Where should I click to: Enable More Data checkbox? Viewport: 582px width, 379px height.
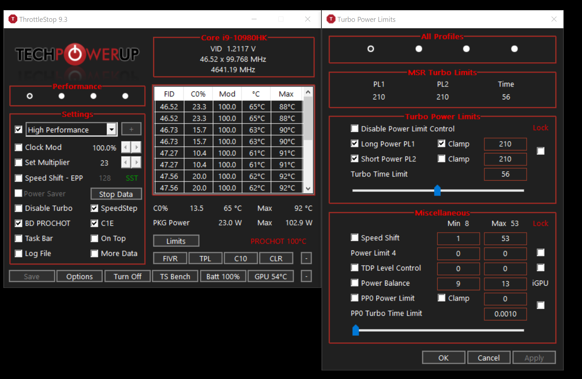click(x=94, y=253)
